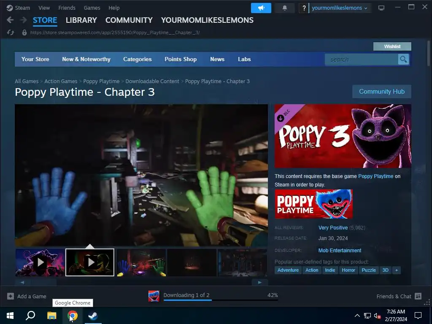Click the Very Positive reviews link
This screenshot has height=324, width=432.
point(333,228)
